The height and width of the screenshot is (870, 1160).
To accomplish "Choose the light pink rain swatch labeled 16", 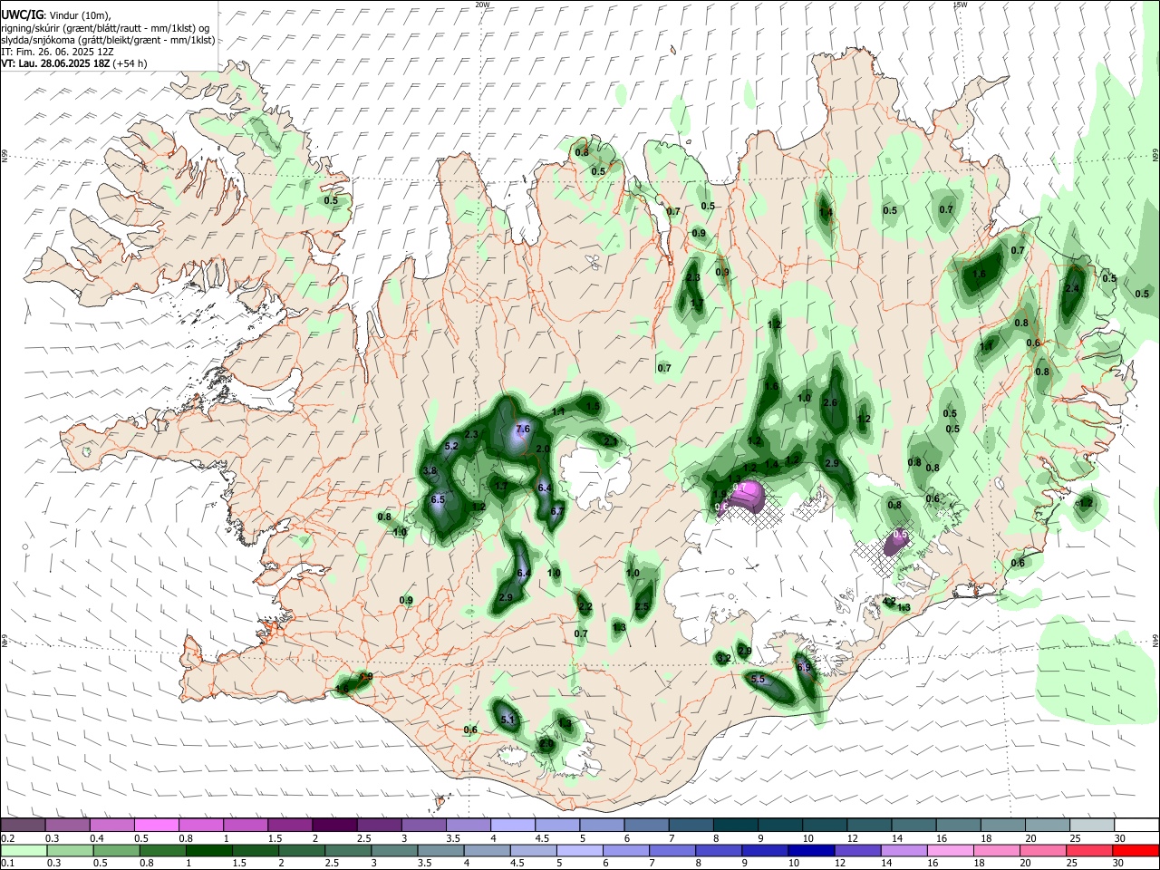I will (x=951, y=850).
